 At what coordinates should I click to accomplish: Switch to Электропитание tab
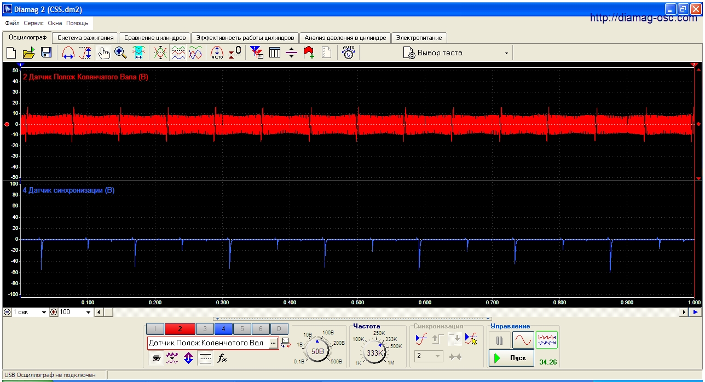(419, 38)
